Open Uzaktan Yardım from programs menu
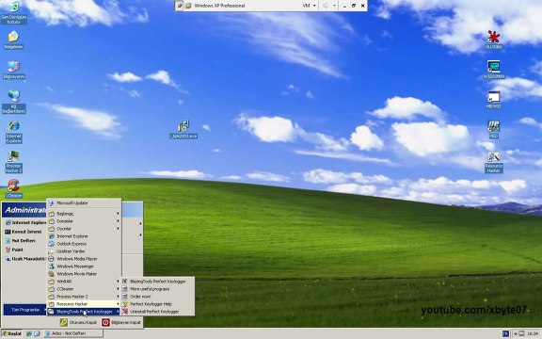Viewport: 542px width, 339px height. coord(84,251)
